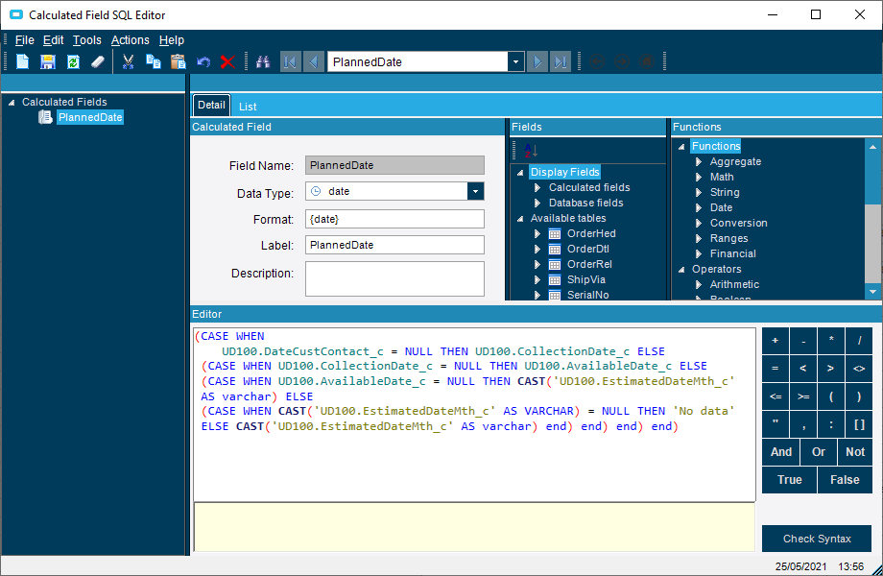Viewport: 883px width, 576px height.
Task: Click the PlannedDate calculated field tree icon
Action: (x=45, y=117)
